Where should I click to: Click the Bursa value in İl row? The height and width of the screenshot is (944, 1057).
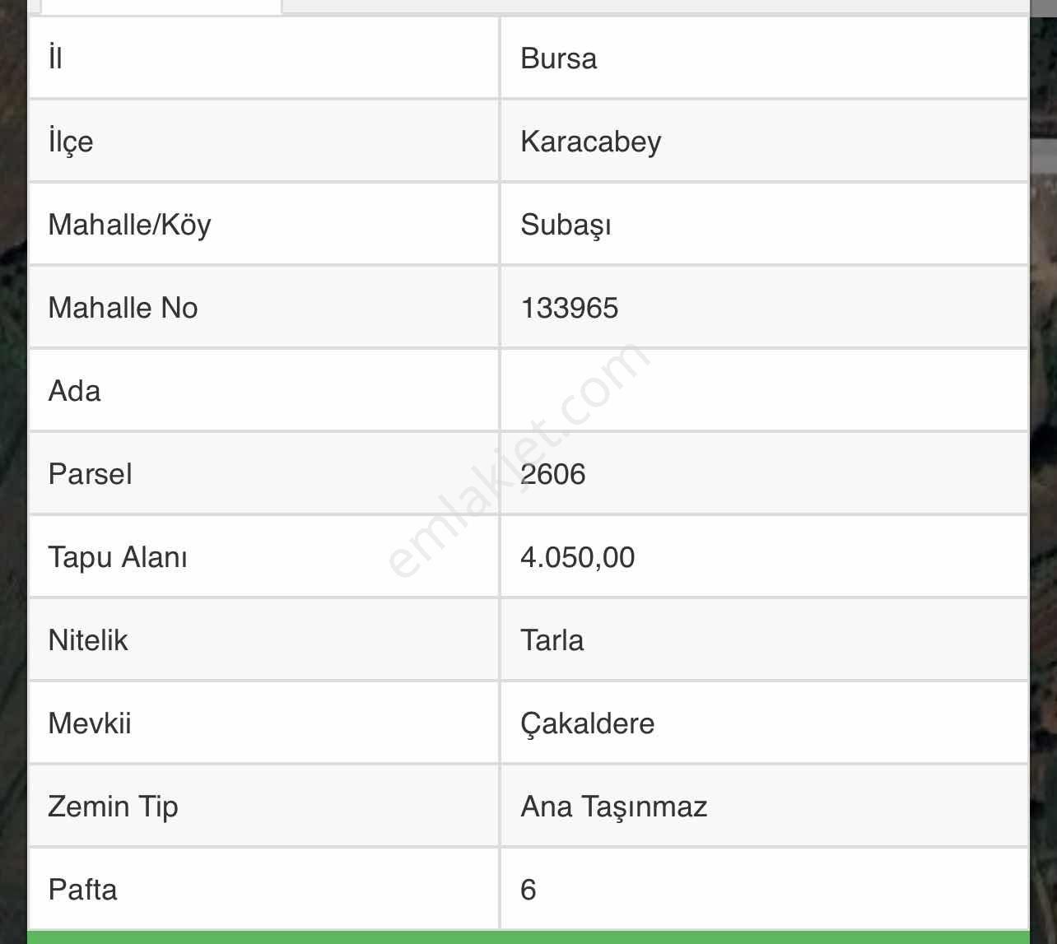click(x=559, y=59)
